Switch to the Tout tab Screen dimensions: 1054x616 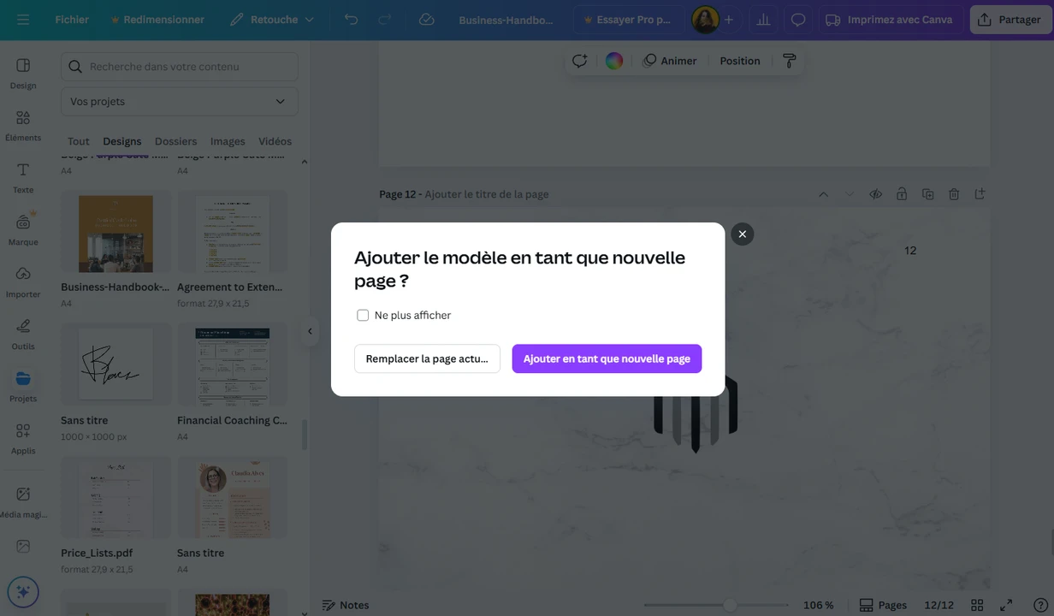(x=79, y=141)
